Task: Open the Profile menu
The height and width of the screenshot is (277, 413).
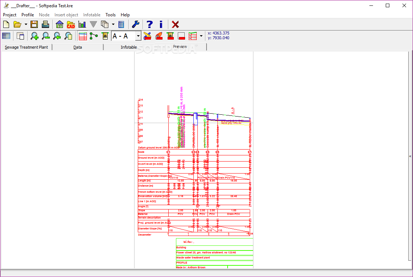Action: [x=28, y=15]
